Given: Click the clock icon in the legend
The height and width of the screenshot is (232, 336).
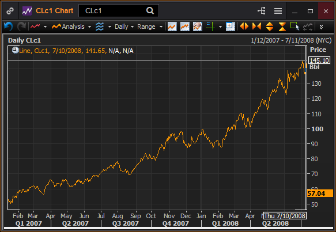Looking at the screenshot, I should [x=15, y=50].
